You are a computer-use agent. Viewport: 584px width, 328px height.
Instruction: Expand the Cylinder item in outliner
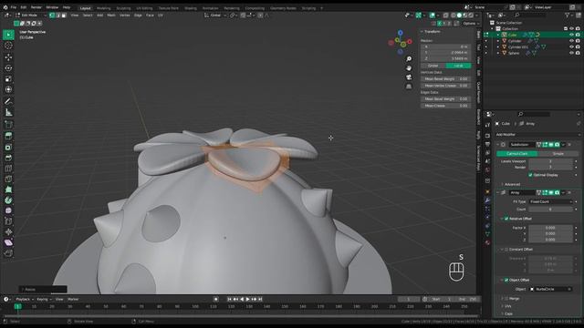[498, 41]
